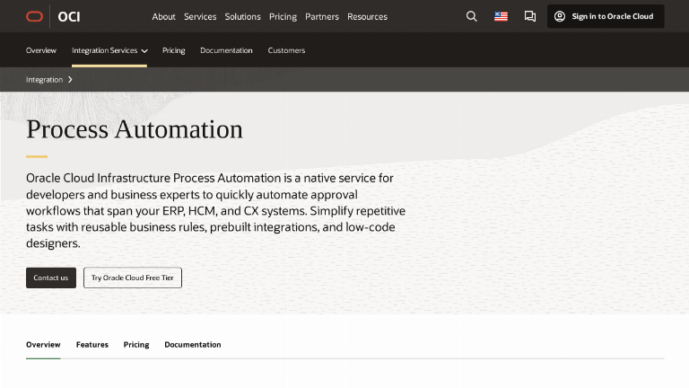Click the Oracle logo icon
The height and width of the screenshot is (388, 689).
pos(34,17)
